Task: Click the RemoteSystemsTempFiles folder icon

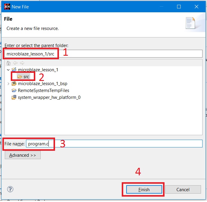Action: coord(14,91)
